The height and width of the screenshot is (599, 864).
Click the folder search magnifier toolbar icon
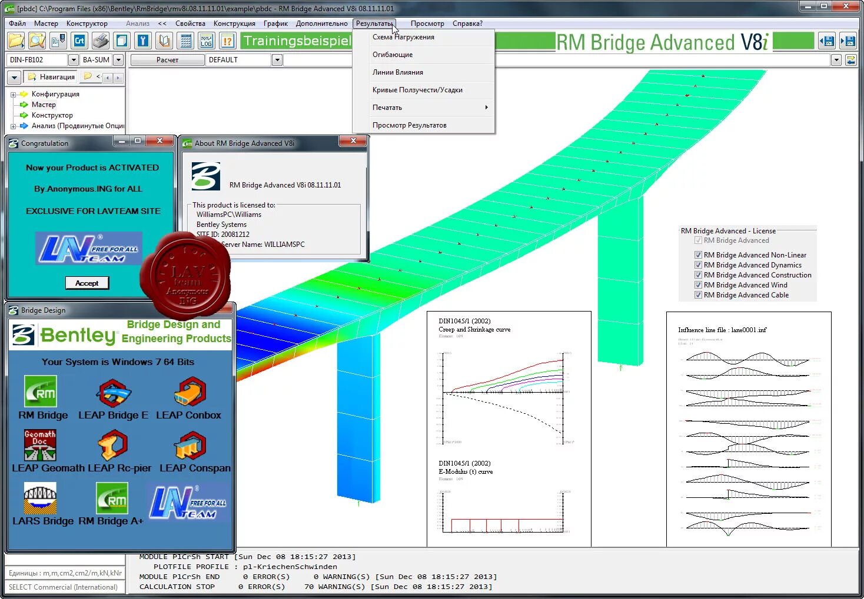click(x=37, y=41)
